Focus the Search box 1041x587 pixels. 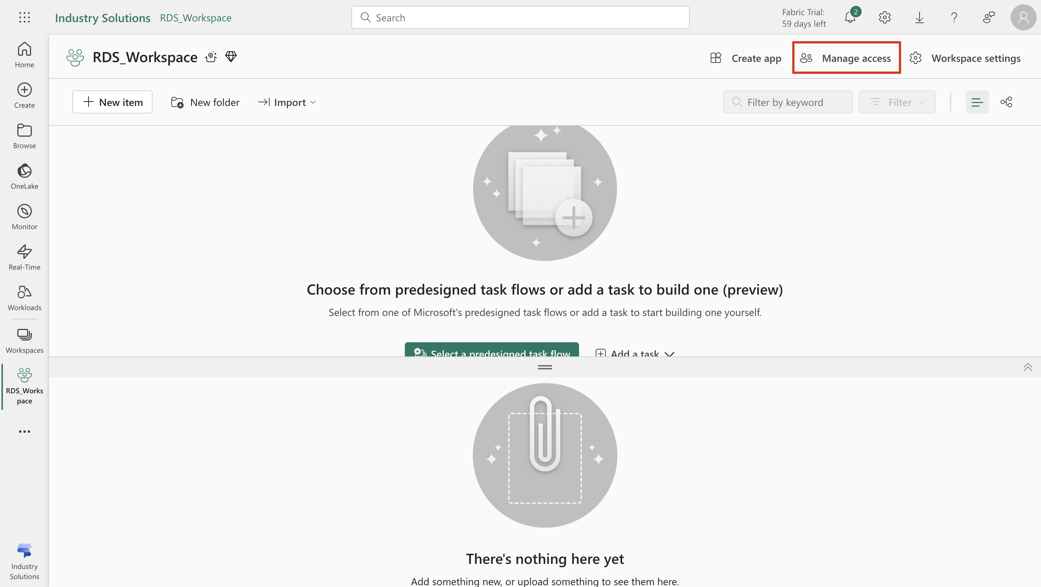point(520,17)
